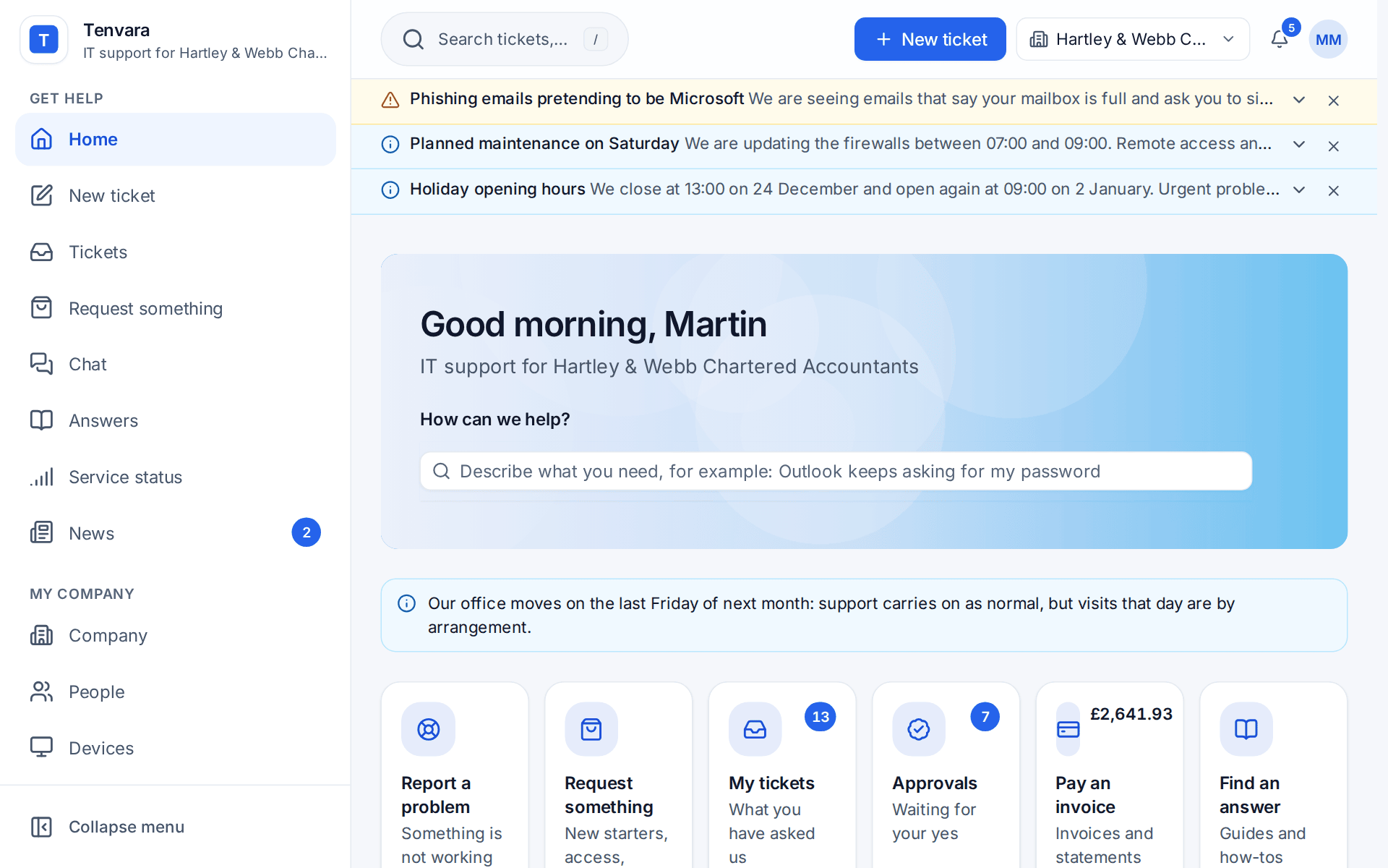This screenshot has width=1388, height=868.
Task: Click the info icon on holiday hours banner
Action: click(x=390, y=190)
